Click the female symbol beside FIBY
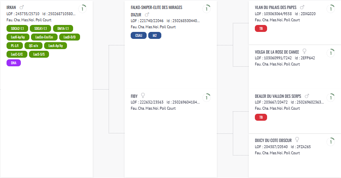The height and width of the screenshot is (178, 341). coord(143,95)
